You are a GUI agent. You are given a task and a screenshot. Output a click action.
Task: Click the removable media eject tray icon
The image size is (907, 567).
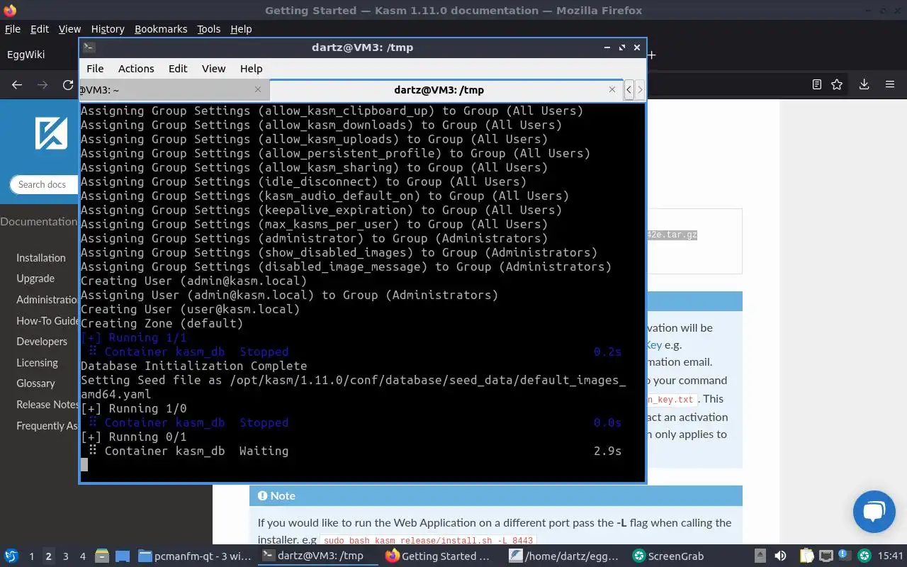click(x=760, y=556)
